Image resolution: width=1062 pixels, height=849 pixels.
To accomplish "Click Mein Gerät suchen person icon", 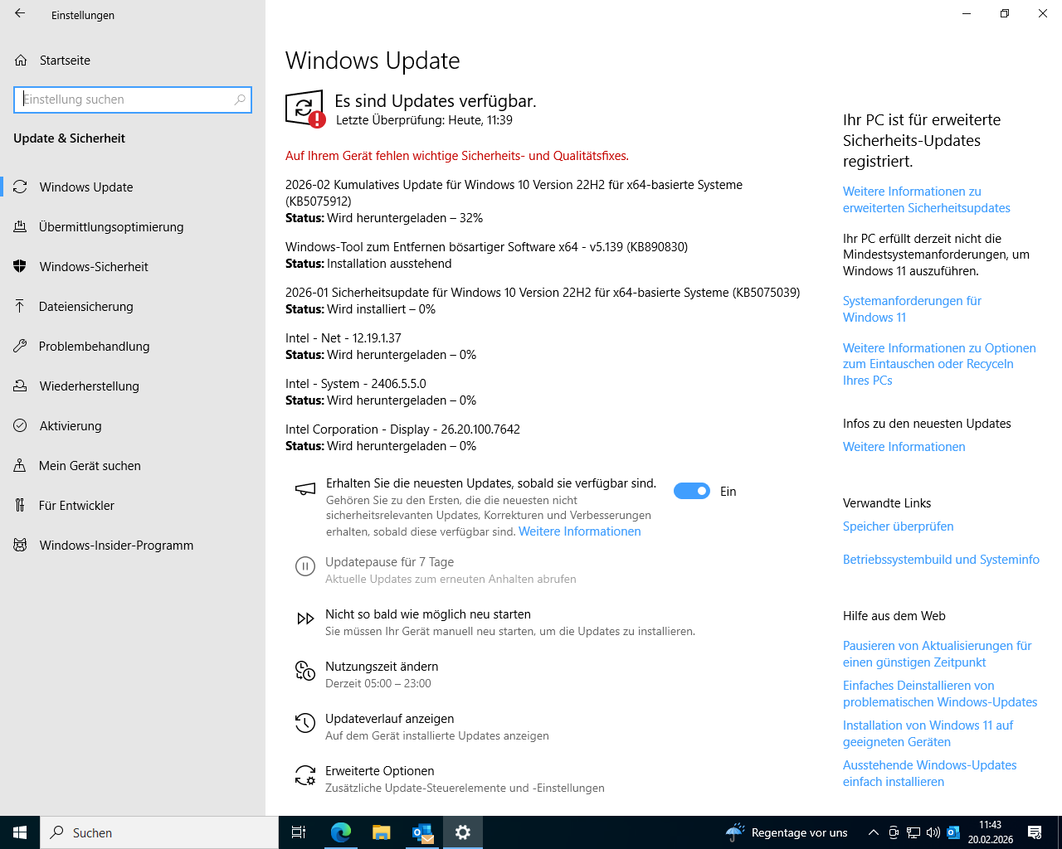I will [21, 465].
